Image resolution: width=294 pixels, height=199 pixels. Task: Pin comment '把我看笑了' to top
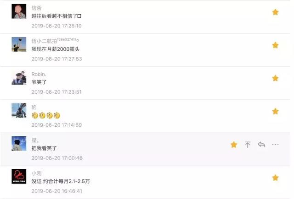pyautogui.click(x=248, y=145)
